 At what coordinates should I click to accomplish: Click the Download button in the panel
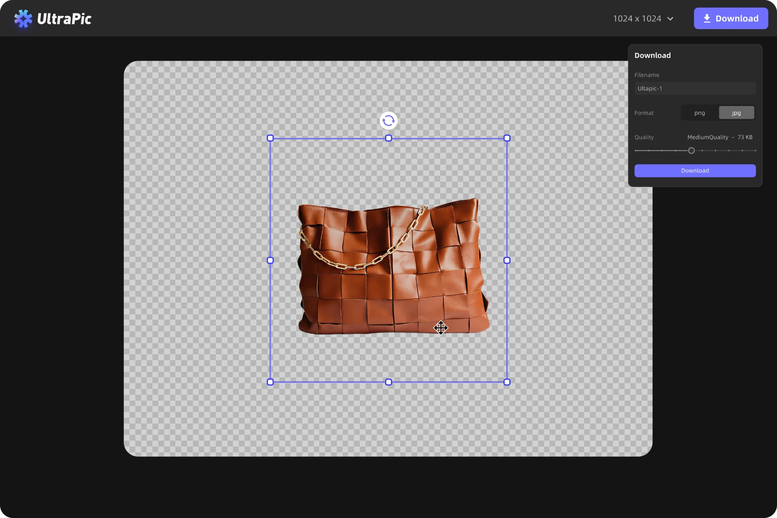pos(695,171)
